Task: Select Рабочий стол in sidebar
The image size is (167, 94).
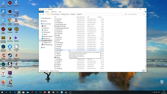Action: [47, 38]
